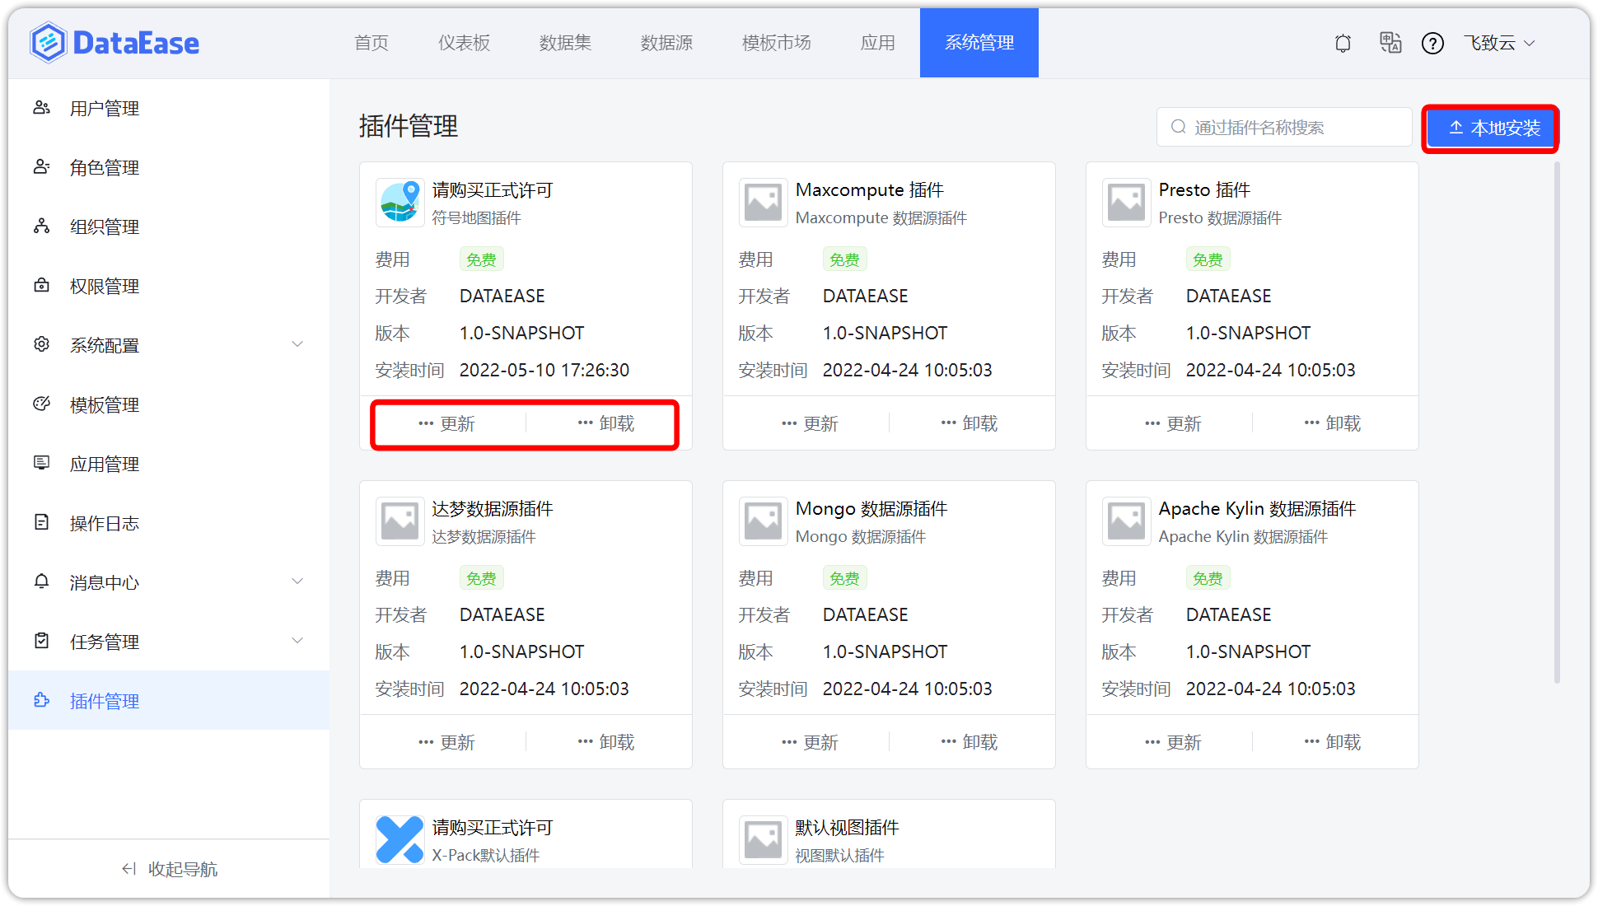Click the 消息中心 bell icon
Image resolution: width=1598 pixels, height=906 pixels.
(42, 581)
